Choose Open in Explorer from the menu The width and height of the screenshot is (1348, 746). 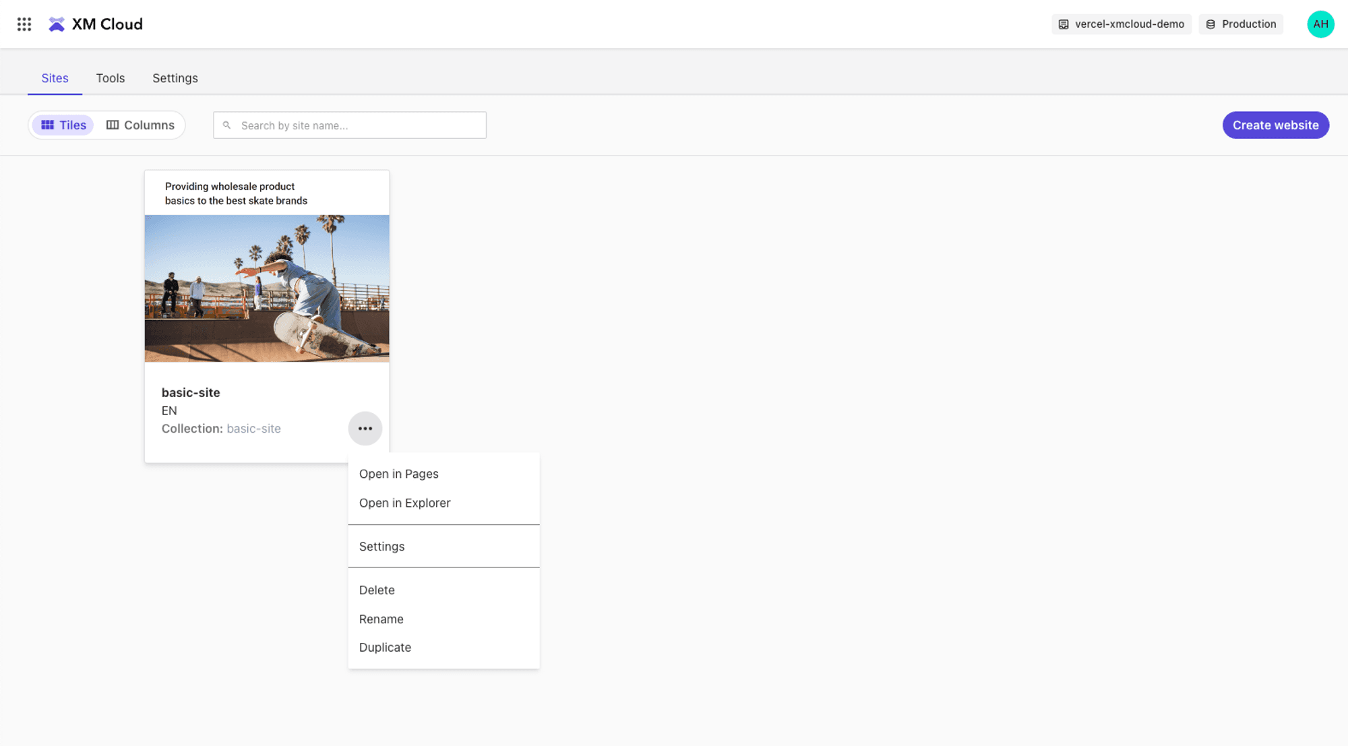coord(404,503)
